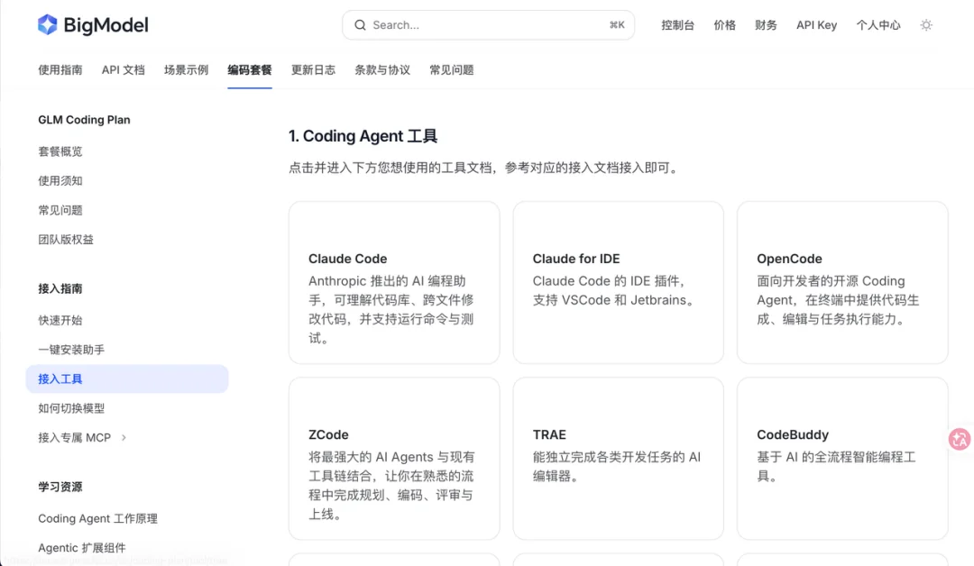
Task: Switch to the 常见问题 top tab
Action: [452, 70]
